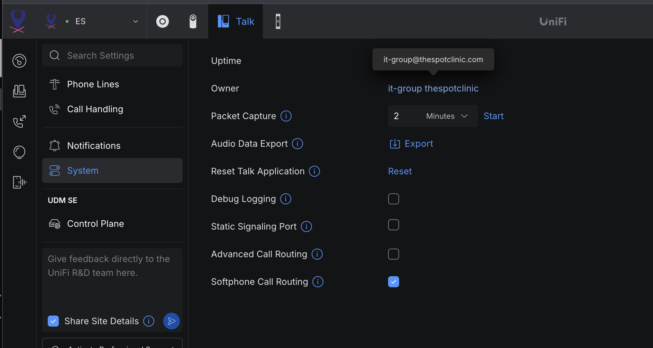
Task: Enable Debug Logging
Action: coord(393,199)
